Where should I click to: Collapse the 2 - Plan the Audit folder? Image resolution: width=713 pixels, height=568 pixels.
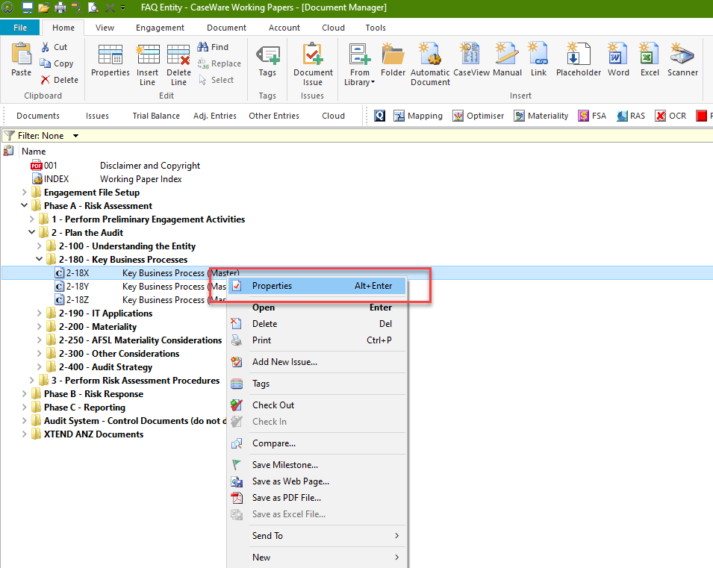(x=32, y=232)
